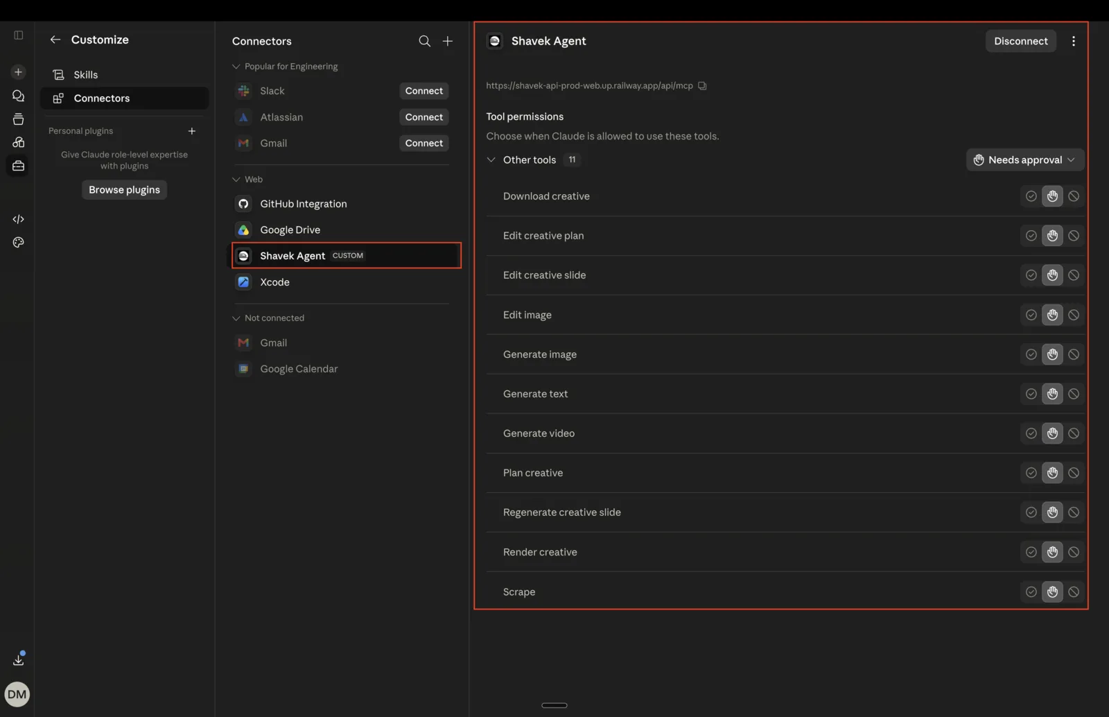Open the code brackets icon in left rail

point(19,219)
